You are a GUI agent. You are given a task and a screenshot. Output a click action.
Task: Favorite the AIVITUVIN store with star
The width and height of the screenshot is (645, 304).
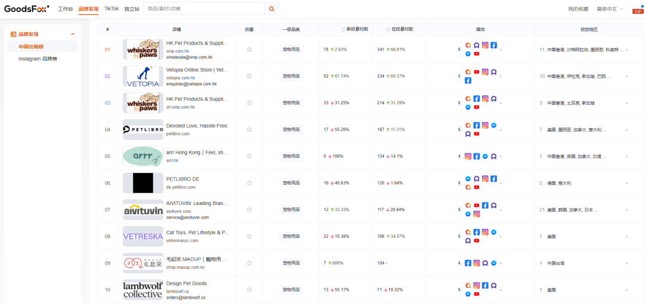point(249,210)
